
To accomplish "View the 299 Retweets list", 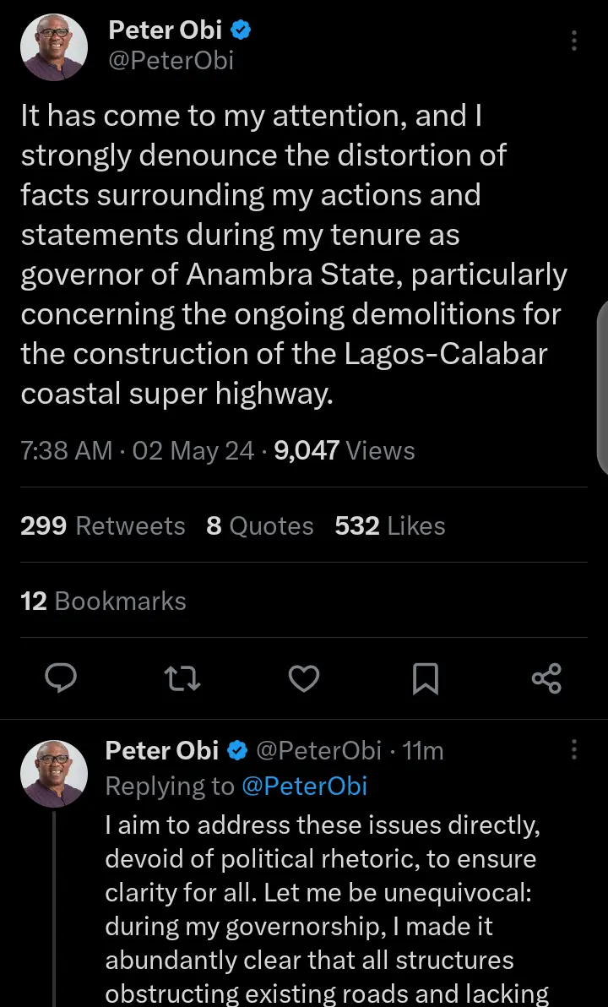I will 102,525.
